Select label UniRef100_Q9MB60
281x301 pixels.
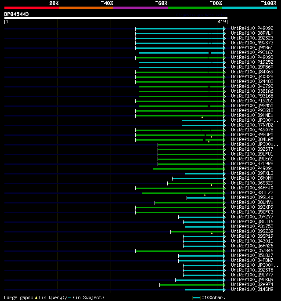click(252, 67)
